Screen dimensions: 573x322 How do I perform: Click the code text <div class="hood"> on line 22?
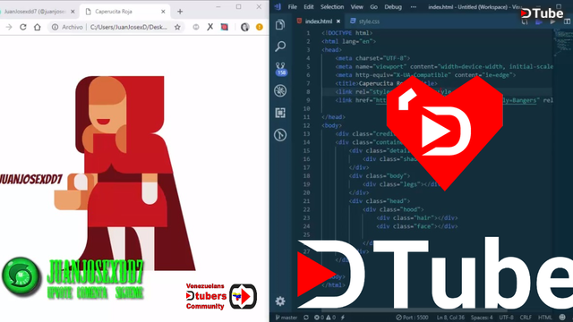pos(394,209)
